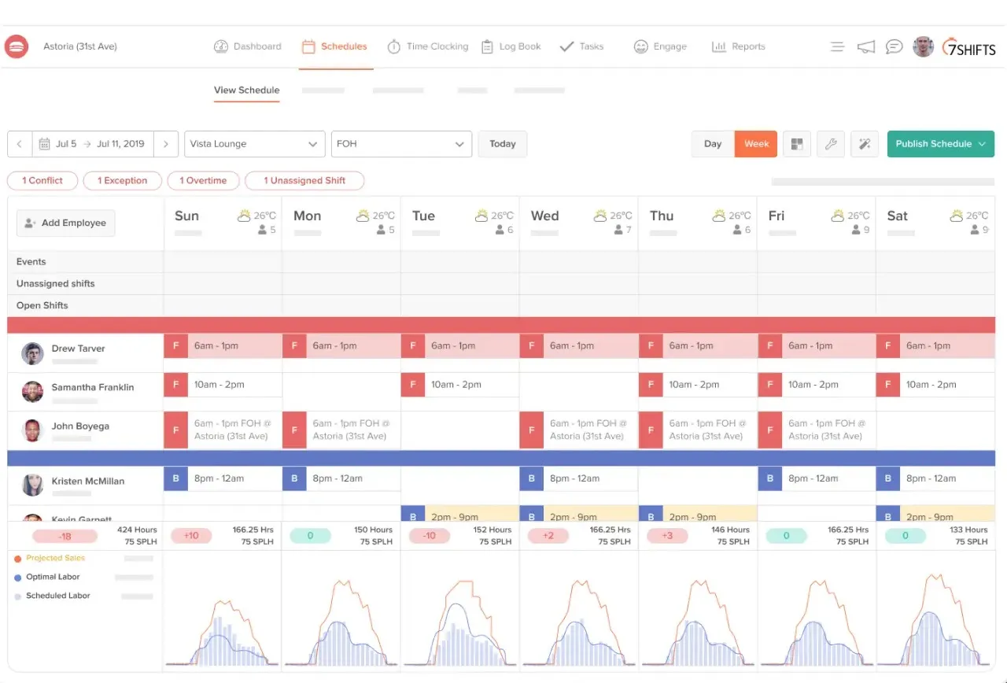Open Drew Tarver's Sunday 6am - 1pm shift
The height and width of the screenshot is (683, 1007).
(x=223, y=346)
